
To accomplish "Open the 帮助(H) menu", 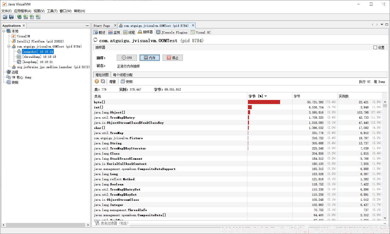I will click(79, 11).
